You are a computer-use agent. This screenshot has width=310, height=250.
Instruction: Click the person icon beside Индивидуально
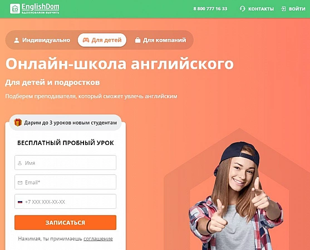(17, 40)
